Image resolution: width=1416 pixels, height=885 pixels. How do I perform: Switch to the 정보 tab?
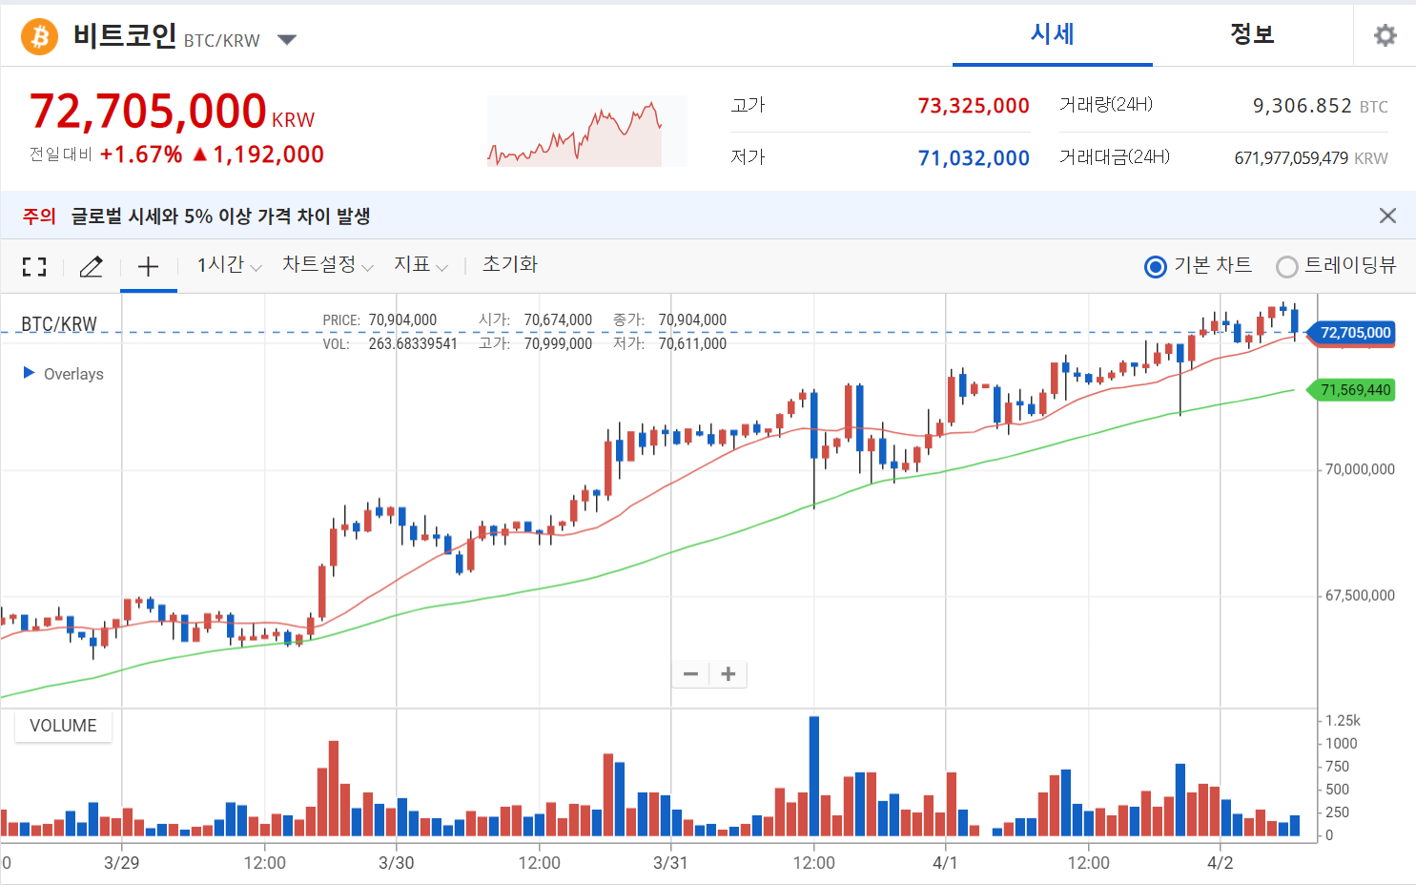(1252, 34)
